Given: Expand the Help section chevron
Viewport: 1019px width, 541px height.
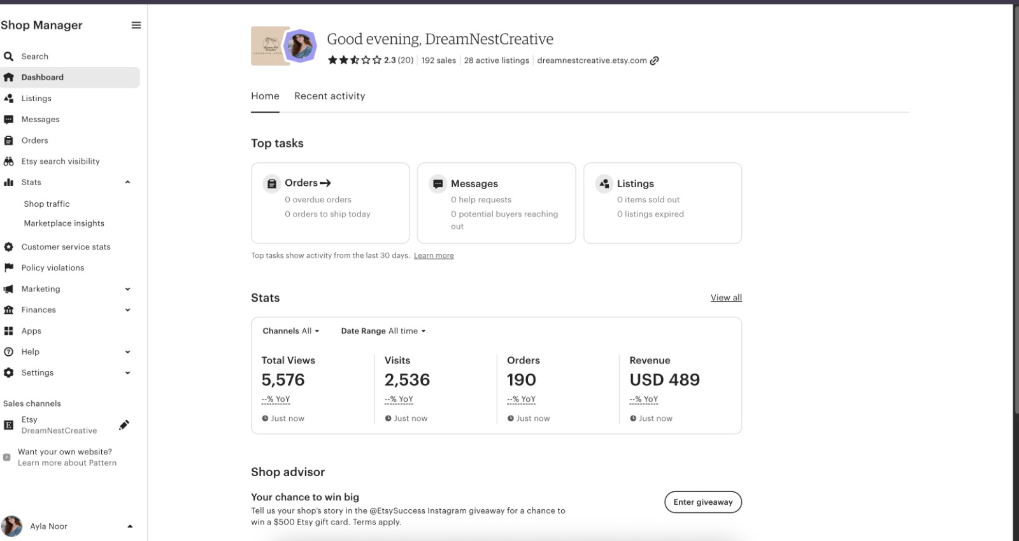Looking at the screenshot, I should tap(127, 352).
